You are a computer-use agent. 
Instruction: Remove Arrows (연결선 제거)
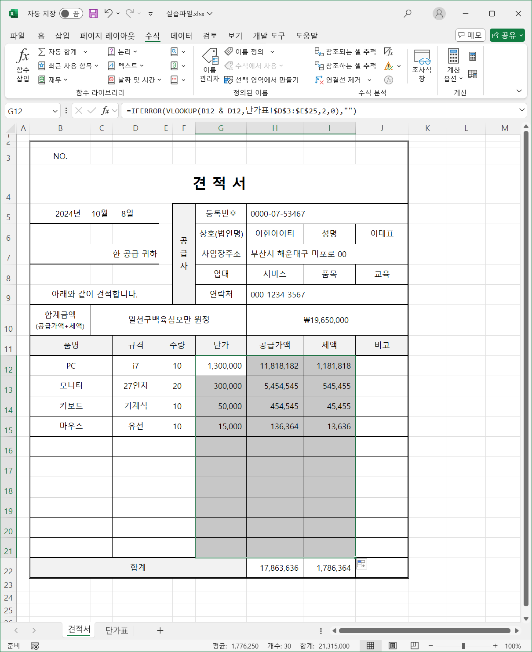[x=338, y=80]
